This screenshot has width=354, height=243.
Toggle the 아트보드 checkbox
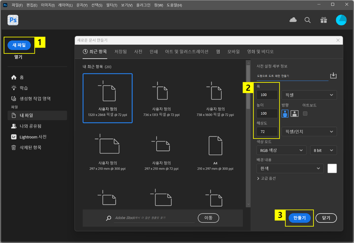pyautogui.click(x=305, y=114)
